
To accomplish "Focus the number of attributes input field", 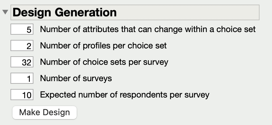I will point(22,29).
